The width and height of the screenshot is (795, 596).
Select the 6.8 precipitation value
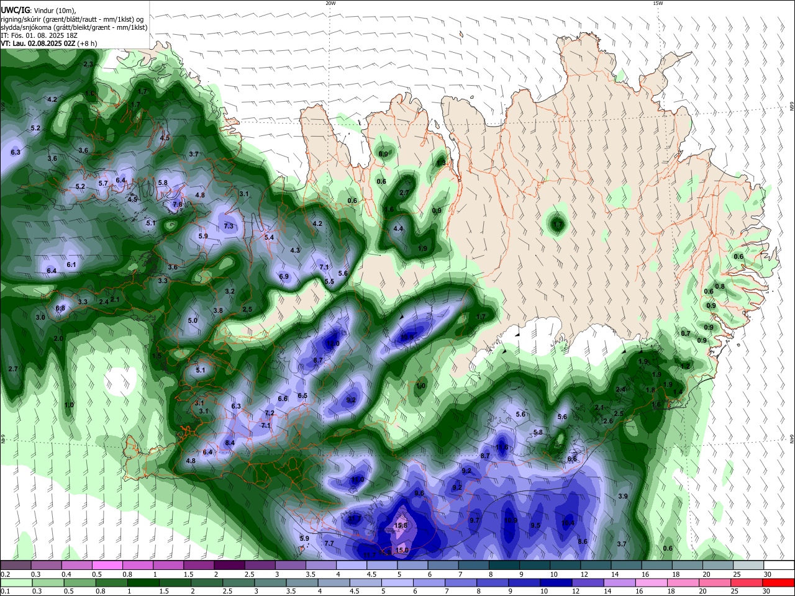60,308
